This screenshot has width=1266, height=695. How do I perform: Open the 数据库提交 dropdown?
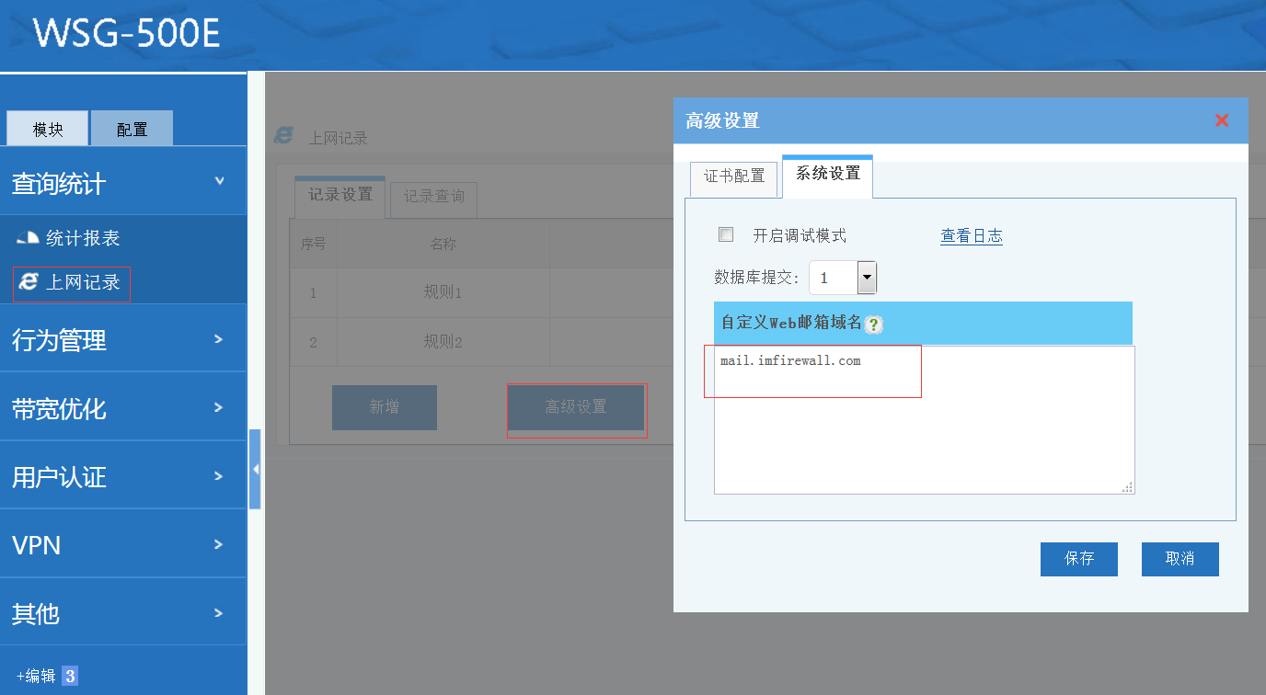866,278
